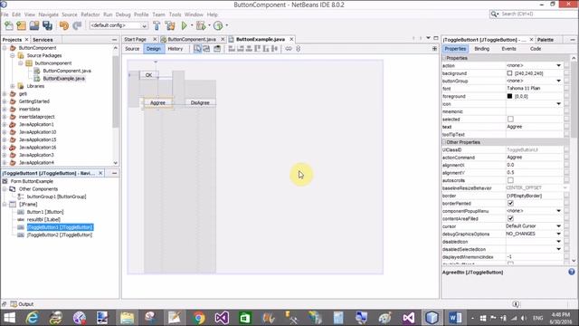Switch to the Code properties tab
The width and height of the screenshot is (579, 326).
(x=536, y=49)
